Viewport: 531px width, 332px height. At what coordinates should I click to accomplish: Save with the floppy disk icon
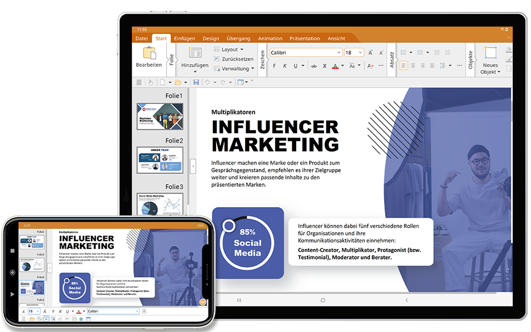pyautogui.click(x=196, y=82)
